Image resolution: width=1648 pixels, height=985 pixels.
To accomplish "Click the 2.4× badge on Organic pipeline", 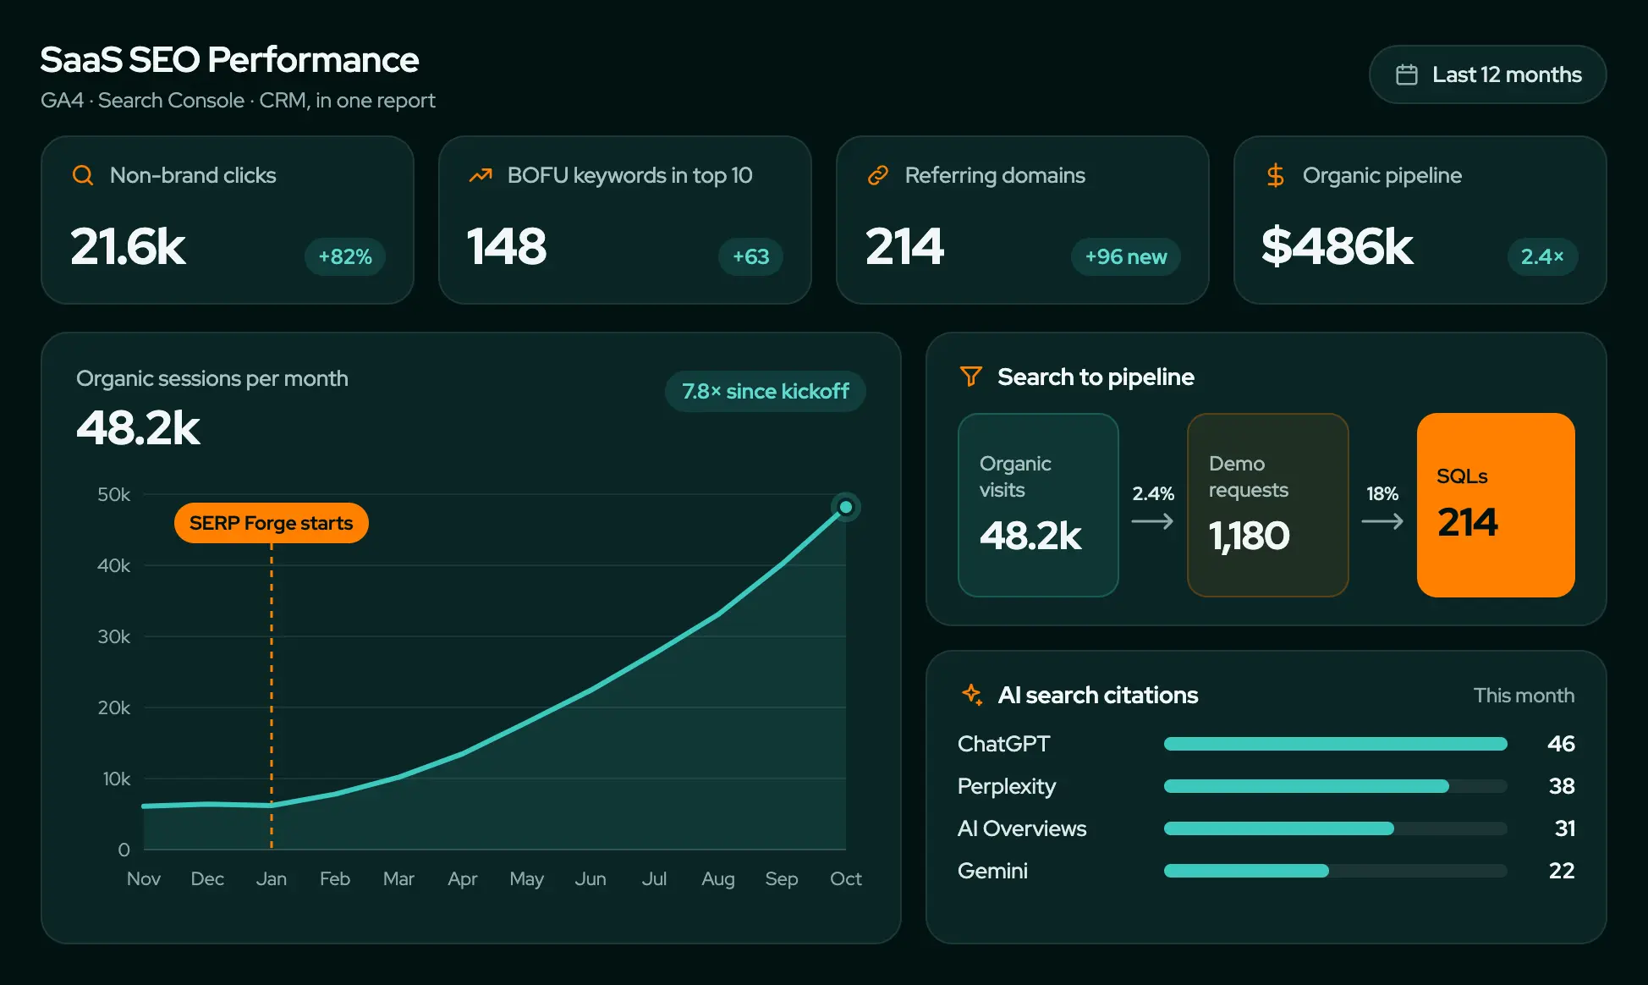I will tap(1542, 256).
